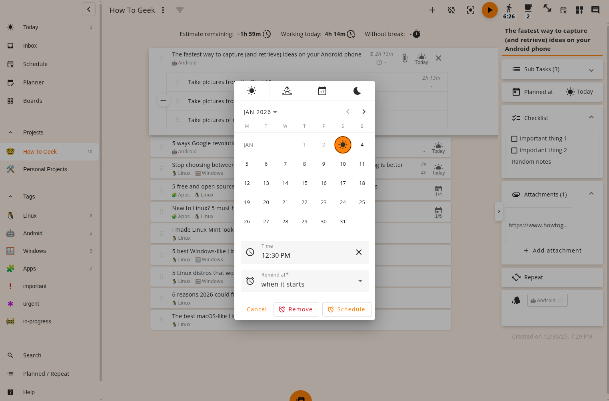Collapse subtasks with the minus button
Screen dimensions: 609x401
(x=163, y=100)
